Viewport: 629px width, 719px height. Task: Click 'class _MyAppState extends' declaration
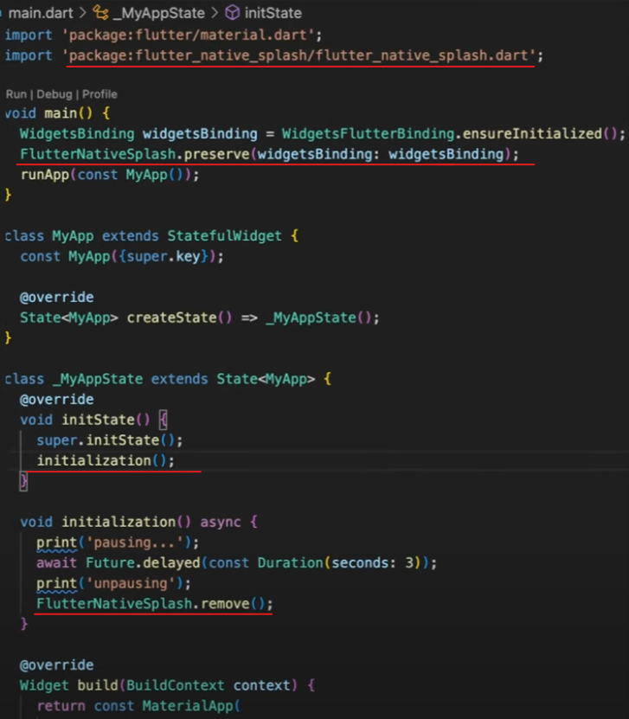click(106, 379)
